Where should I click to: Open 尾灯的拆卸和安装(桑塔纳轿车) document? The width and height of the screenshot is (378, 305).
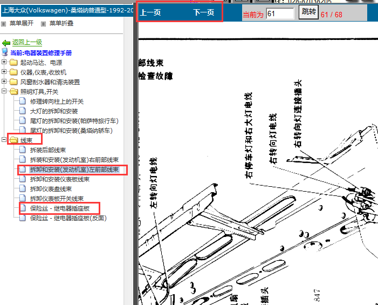[71, 131]
